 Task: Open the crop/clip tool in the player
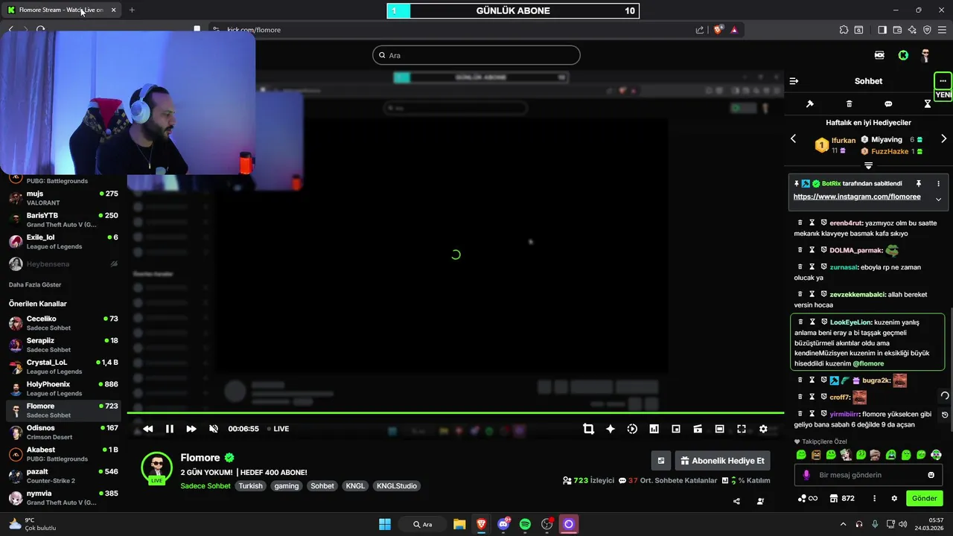pyautogui.click(x=588, y=429)
